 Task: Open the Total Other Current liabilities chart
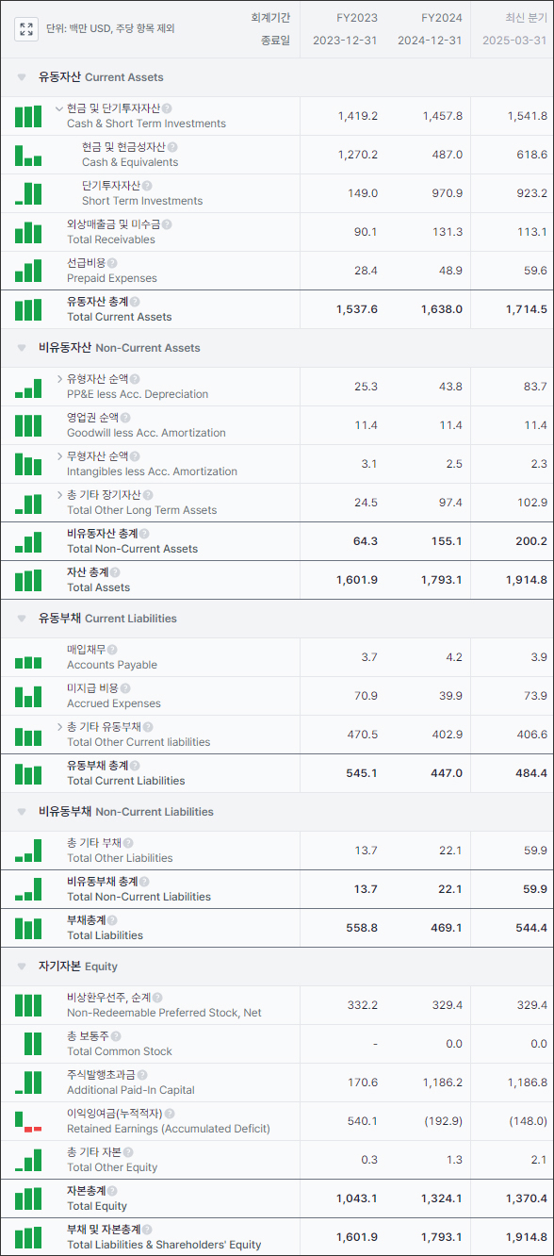point(28,735)
